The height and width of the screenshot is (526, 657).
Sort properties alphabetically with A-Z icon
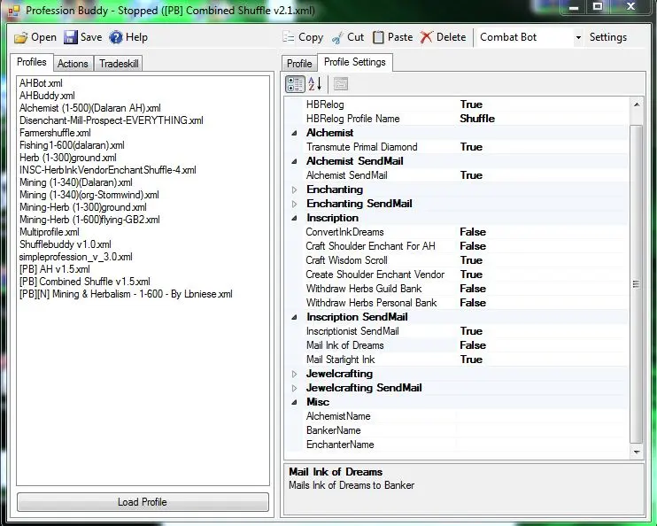click(314, 84)
